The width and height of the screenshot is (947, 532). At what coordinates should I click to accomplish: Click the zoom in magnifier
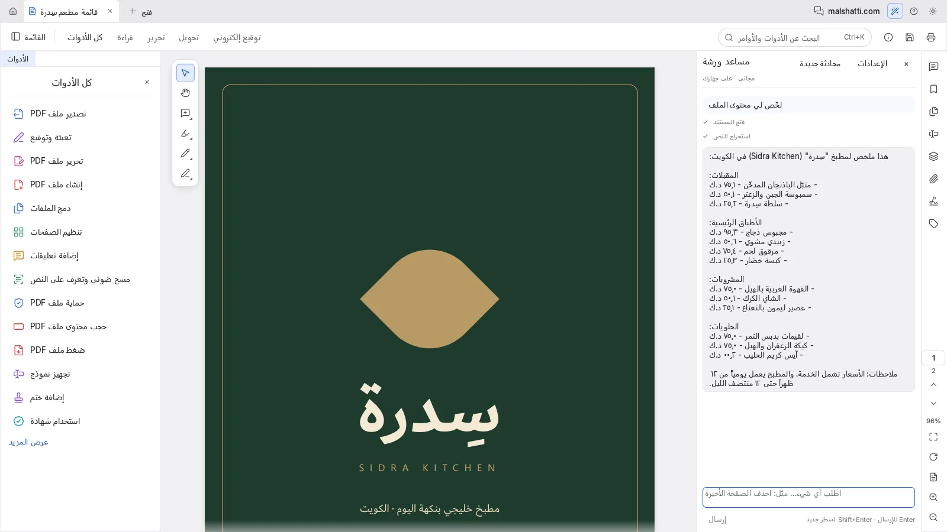[x=933, y=497]
